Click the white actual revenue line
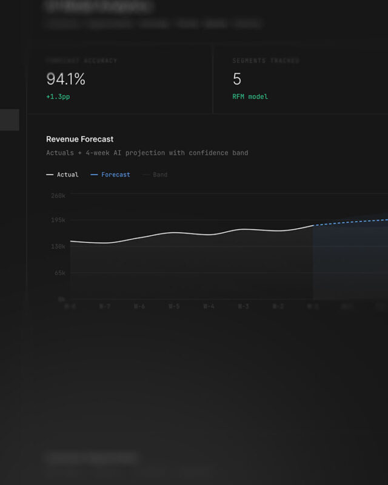 click(192, 234)
